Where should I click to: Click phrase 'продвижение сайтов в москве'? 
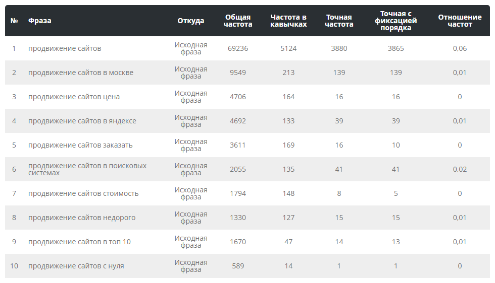[81, 73]
